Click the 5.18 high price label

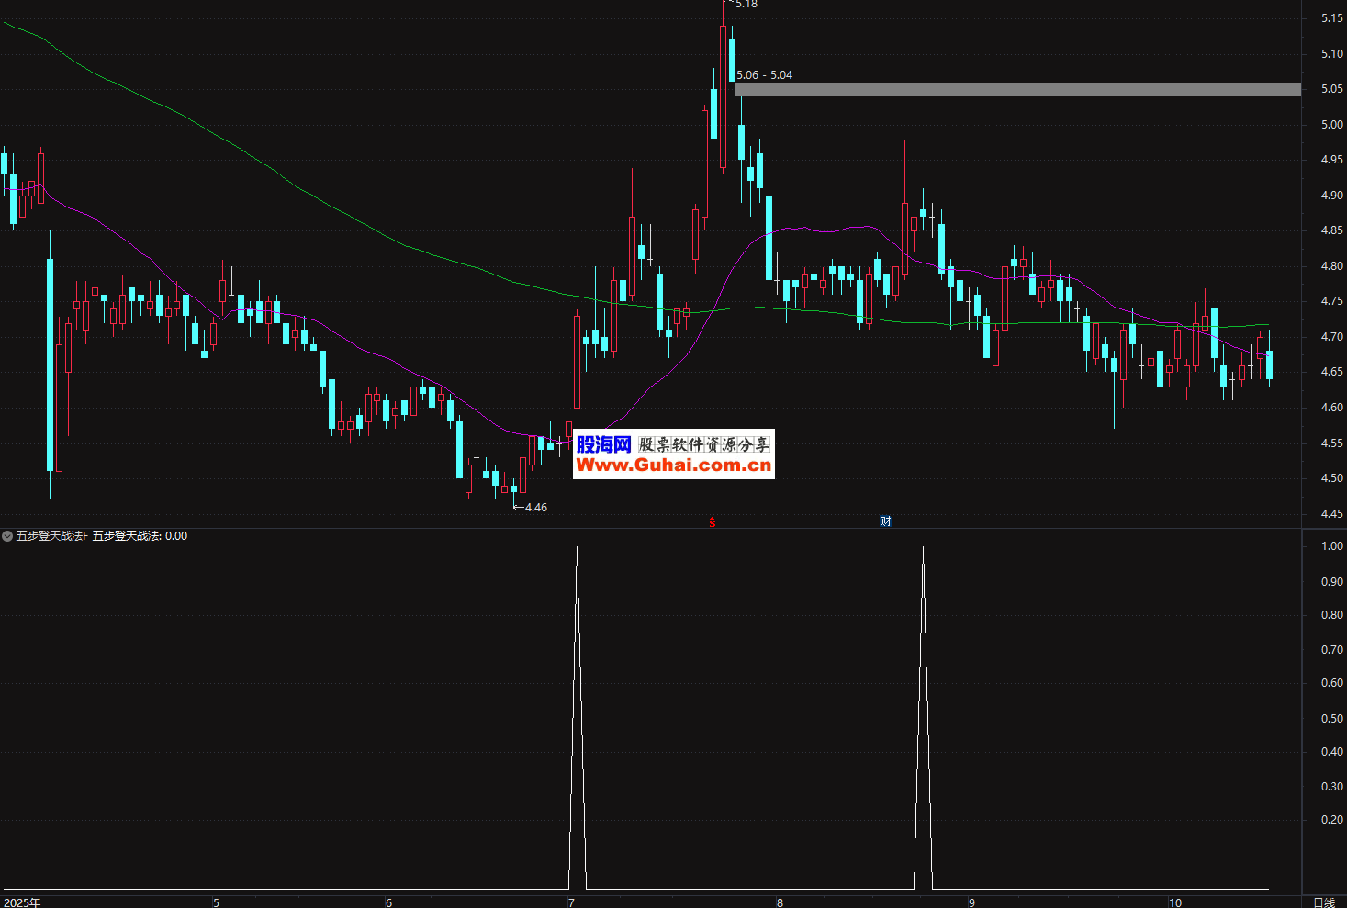[x=746, y=5]
